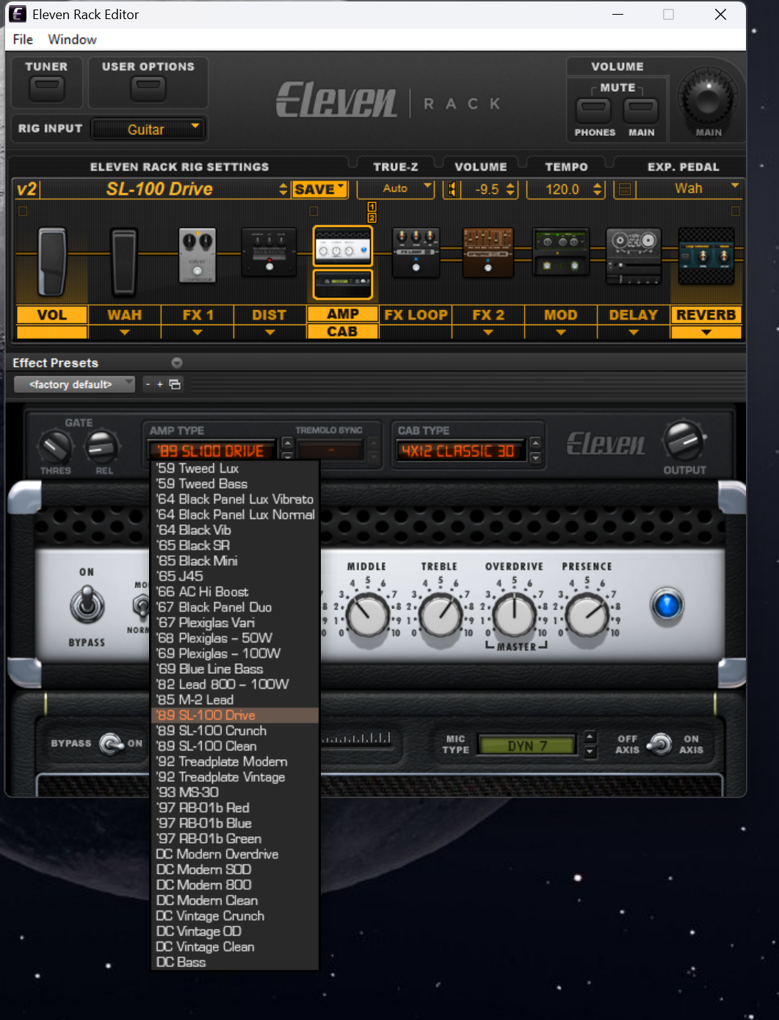Image resolution: width=779 pixels, height=1020 pixels.
Task: Select the cabinet icon below the amp
Action: pos(343,284)
